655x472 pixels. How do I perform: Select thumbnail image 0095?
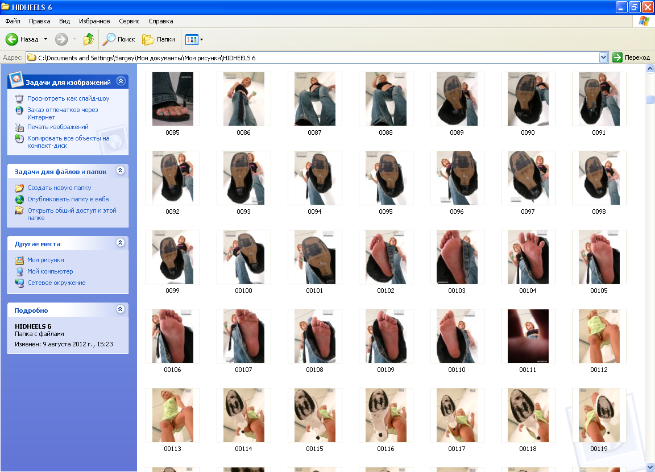386,178
